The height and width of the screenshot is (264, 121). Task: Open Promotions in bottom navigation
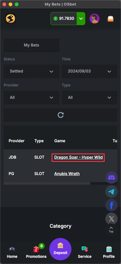pyautogui.click(x=36, y=253)
